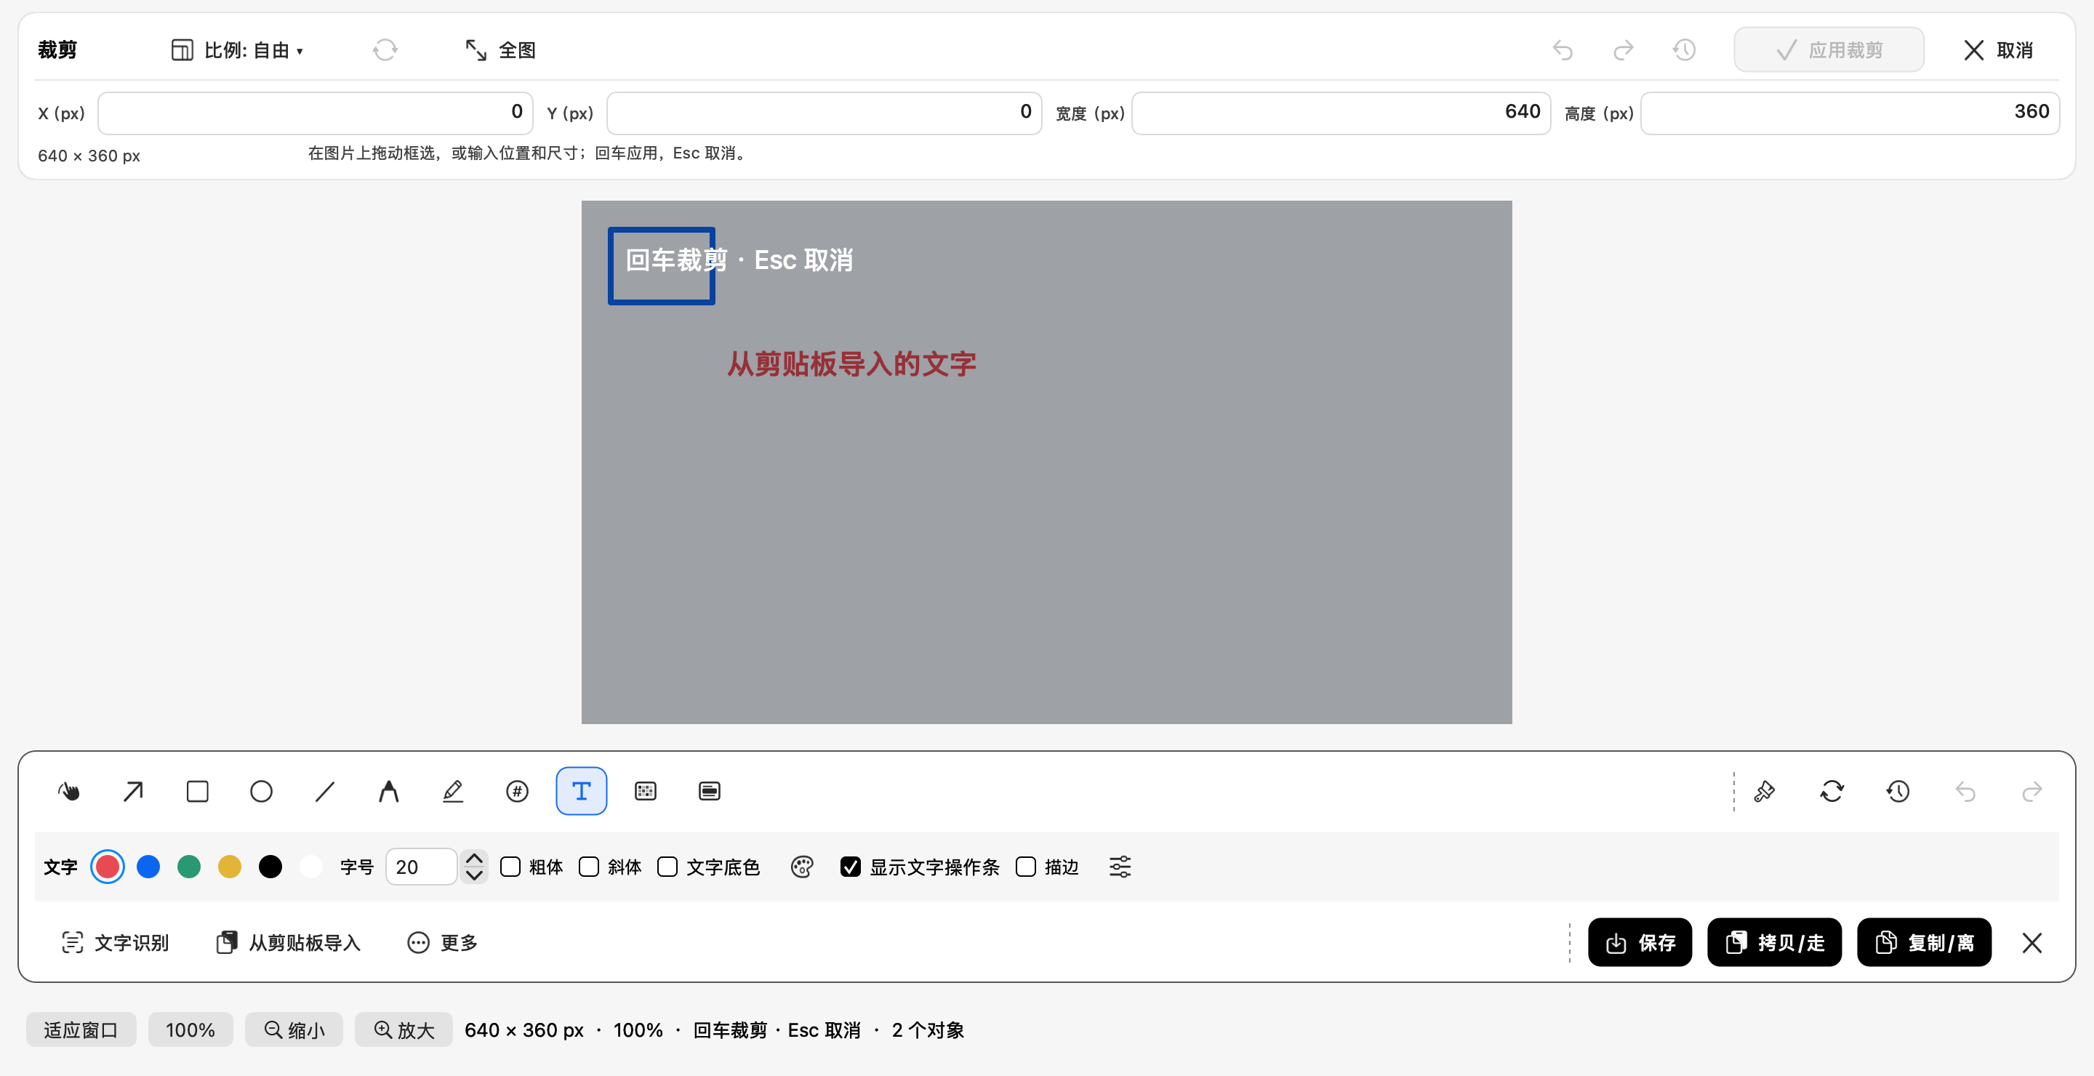Viewport: 2094px width, 1076px height.
Task: Select the mosaic blur tool
Action: [x=646, y=791]
